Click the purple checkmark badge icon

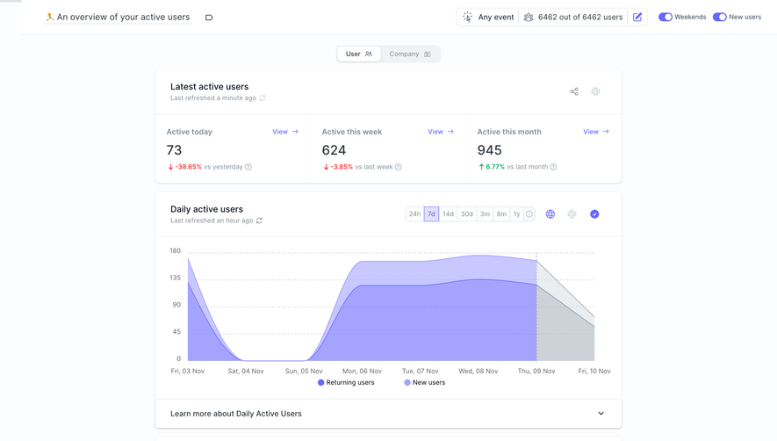(x=594, y=214)
